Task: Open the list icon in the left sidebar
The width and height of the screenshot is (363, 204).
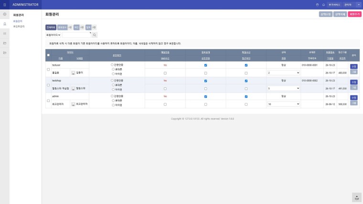Action: 5,33
